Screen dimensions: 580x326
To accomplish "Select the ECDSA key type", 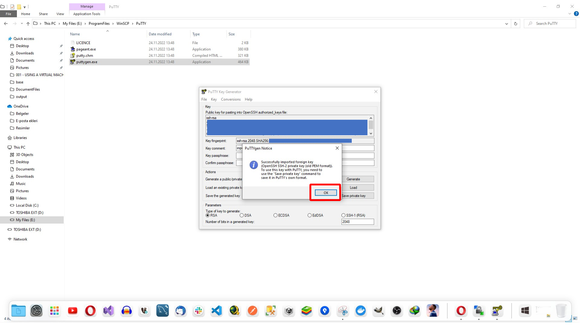I will [x=275, y=216].
